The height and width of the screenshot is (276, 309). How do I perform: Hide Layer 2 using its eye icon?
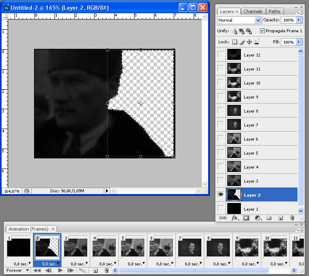[x=220, y=195]
